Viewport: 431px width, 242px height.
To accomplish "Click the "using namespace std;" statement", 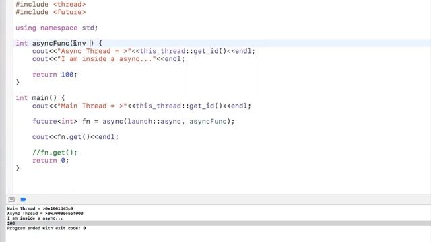I will [x=57, y=28].
